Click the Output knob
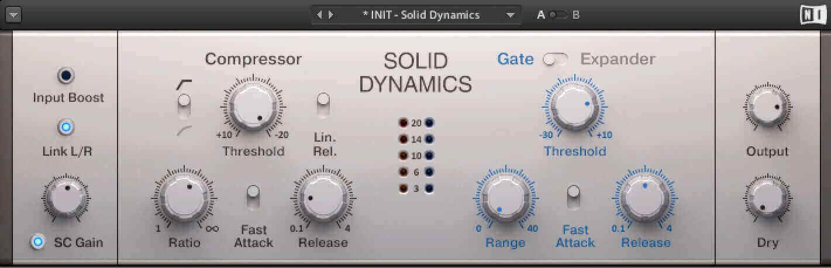 pyautogui.click(x=768, y=108)
